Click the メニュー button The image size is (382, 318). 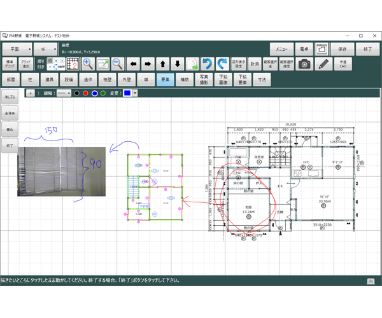point(282,49)
